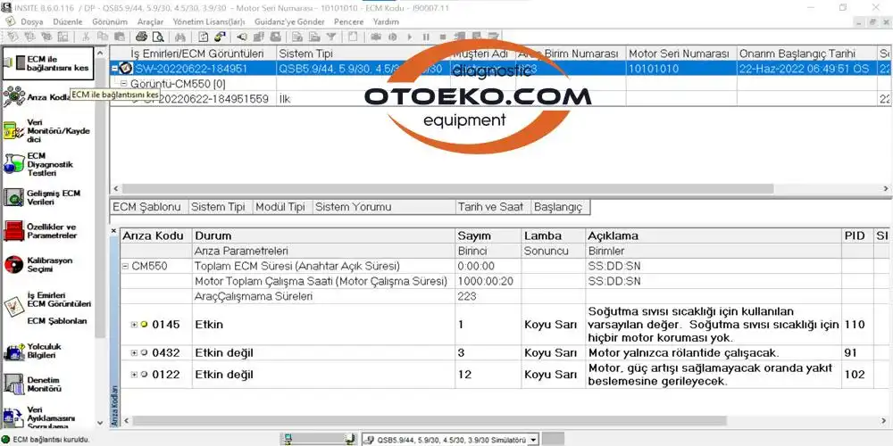Collapse the SW-20220622-184951 work order

tap(114, 68)
